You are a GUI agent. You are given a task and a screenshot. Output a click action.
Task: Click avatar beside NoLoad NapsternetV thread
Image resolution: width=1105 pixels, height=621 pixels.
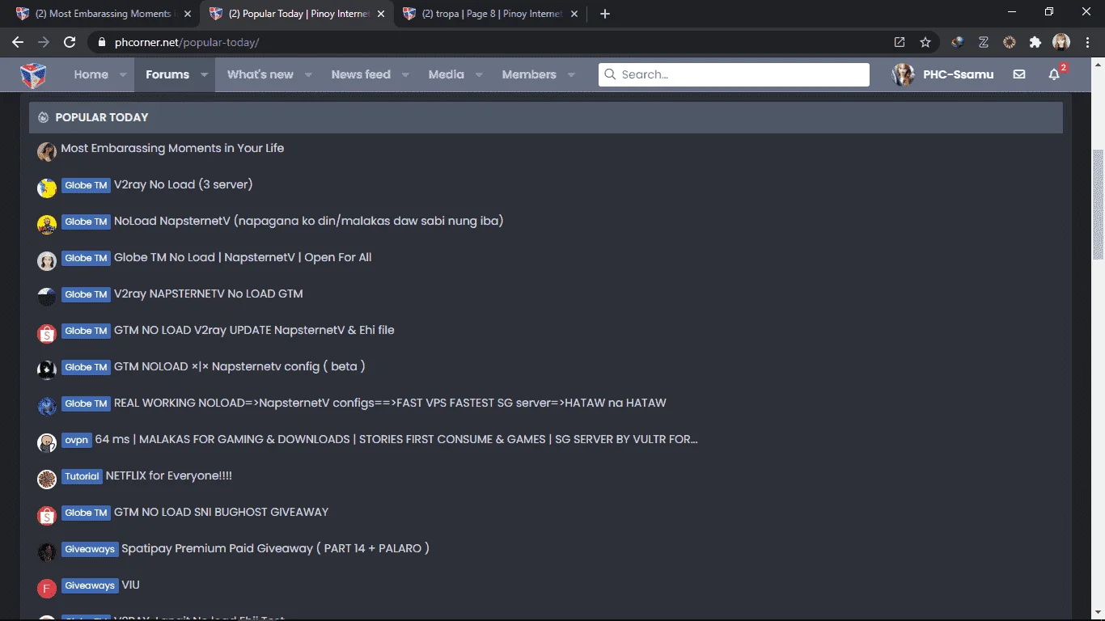[47, 224]
